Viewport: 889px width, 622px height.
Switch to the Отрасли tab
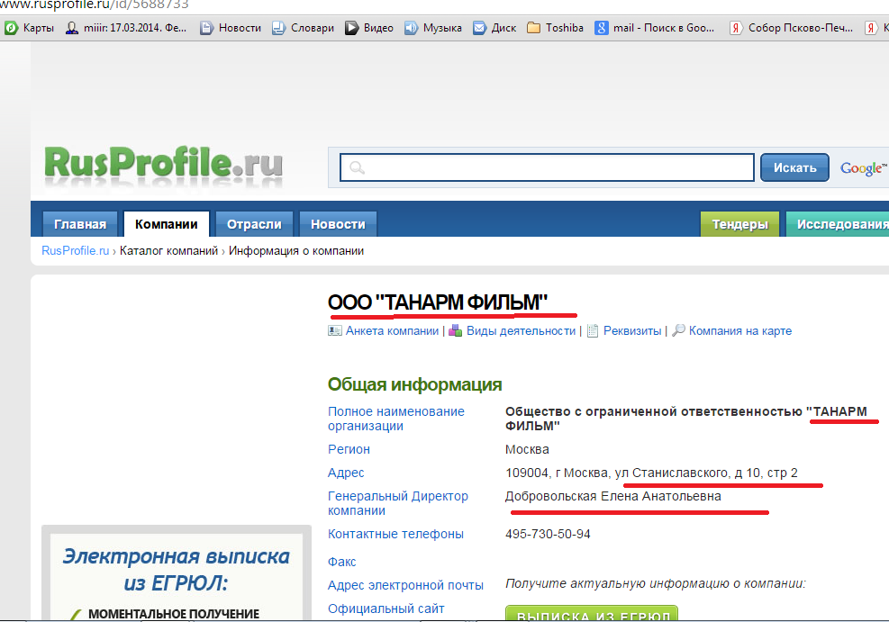click(x=254, y=224)
